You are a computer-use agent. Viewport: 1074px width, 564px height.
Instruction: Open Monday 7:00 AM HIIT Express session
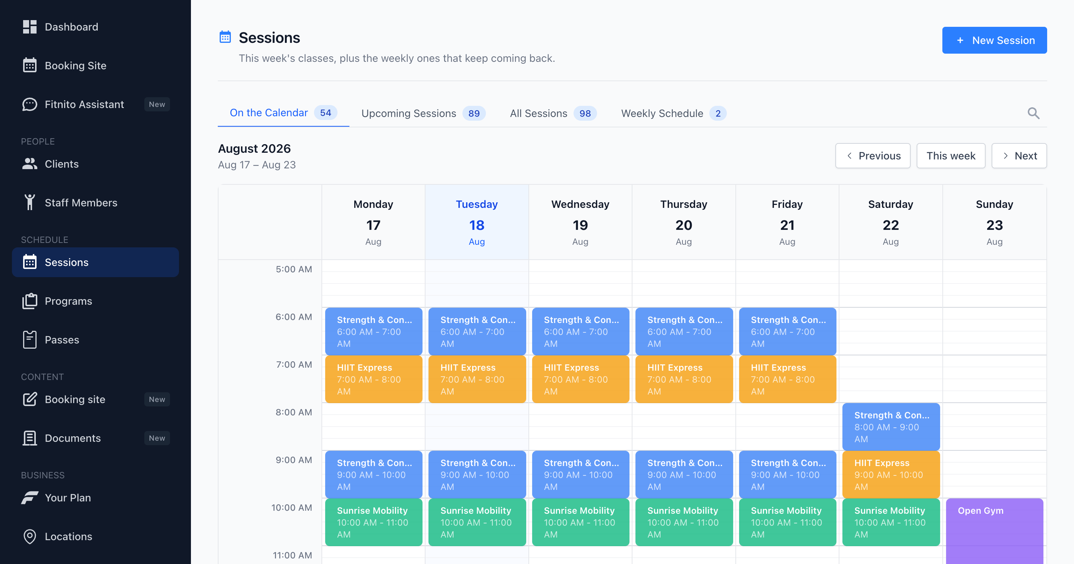tap(374, 379)
